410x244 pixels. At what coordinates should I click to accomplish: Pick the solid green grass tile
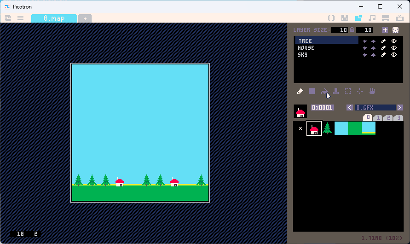(355, 128)
